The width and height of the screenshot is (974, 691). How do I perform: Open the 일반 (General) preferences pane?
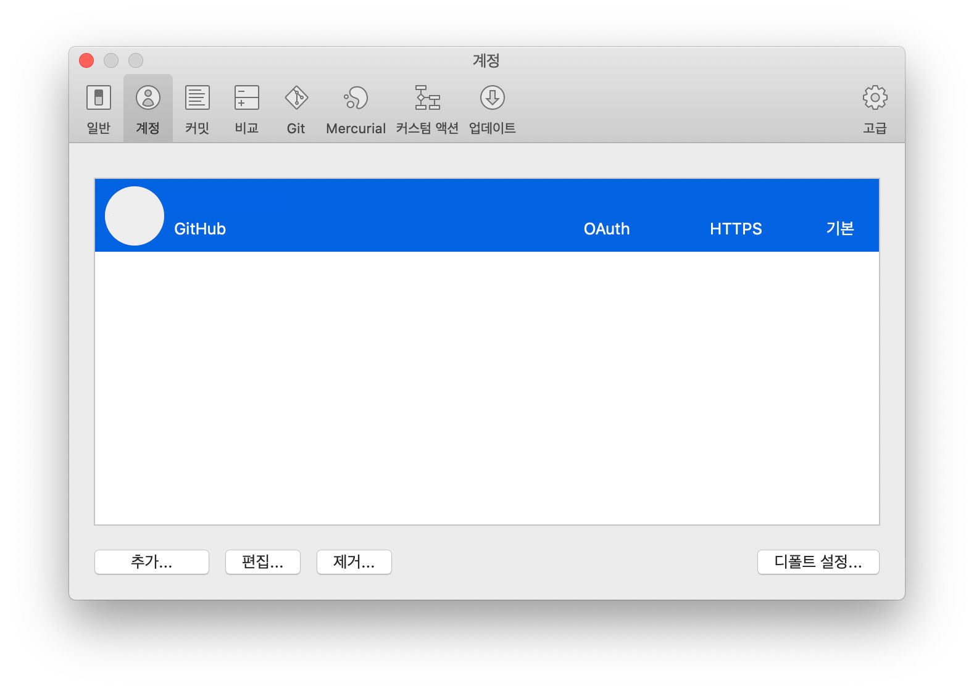point(99,109)
